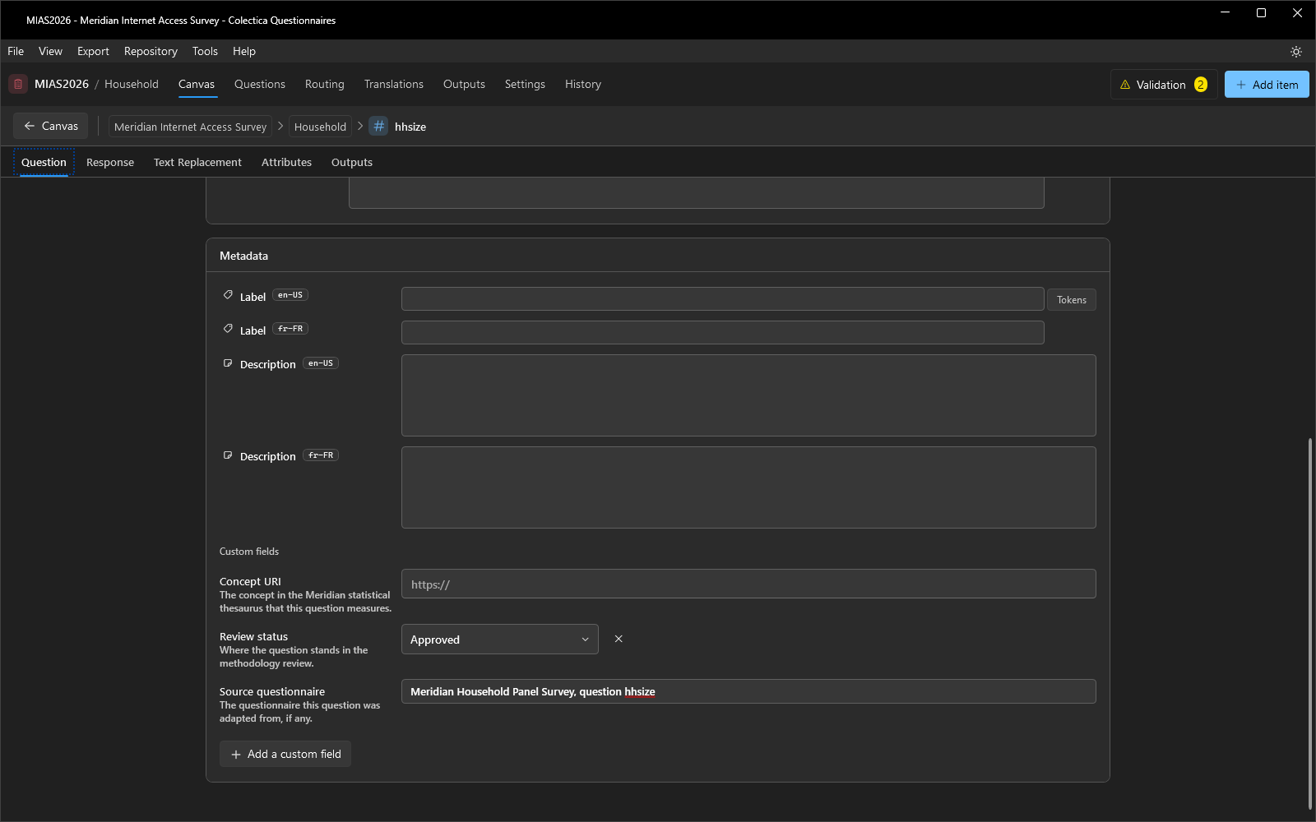Click the hash icon beside hhsize
Screen dimensions: 1316x822
point(378,126)
